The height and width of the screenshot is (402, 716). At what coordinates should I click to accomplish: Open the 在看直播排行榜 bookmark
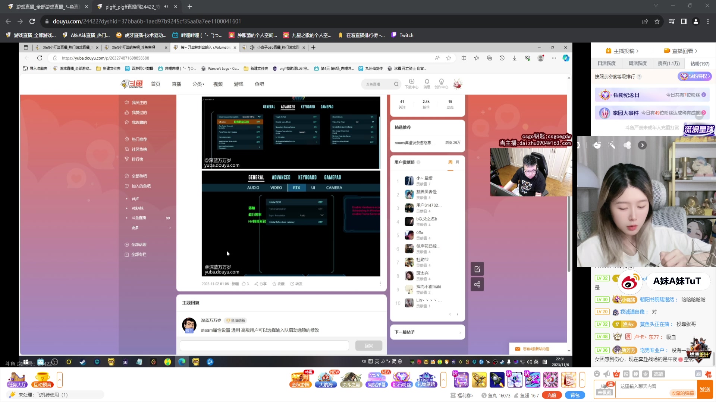361,35
